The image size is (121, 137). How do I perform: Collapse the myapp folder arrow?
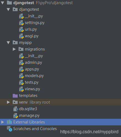(8, 43)
